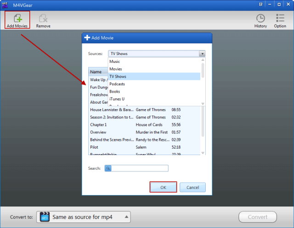
Task: Click the Name column header
Action: (x=98, y=72)
